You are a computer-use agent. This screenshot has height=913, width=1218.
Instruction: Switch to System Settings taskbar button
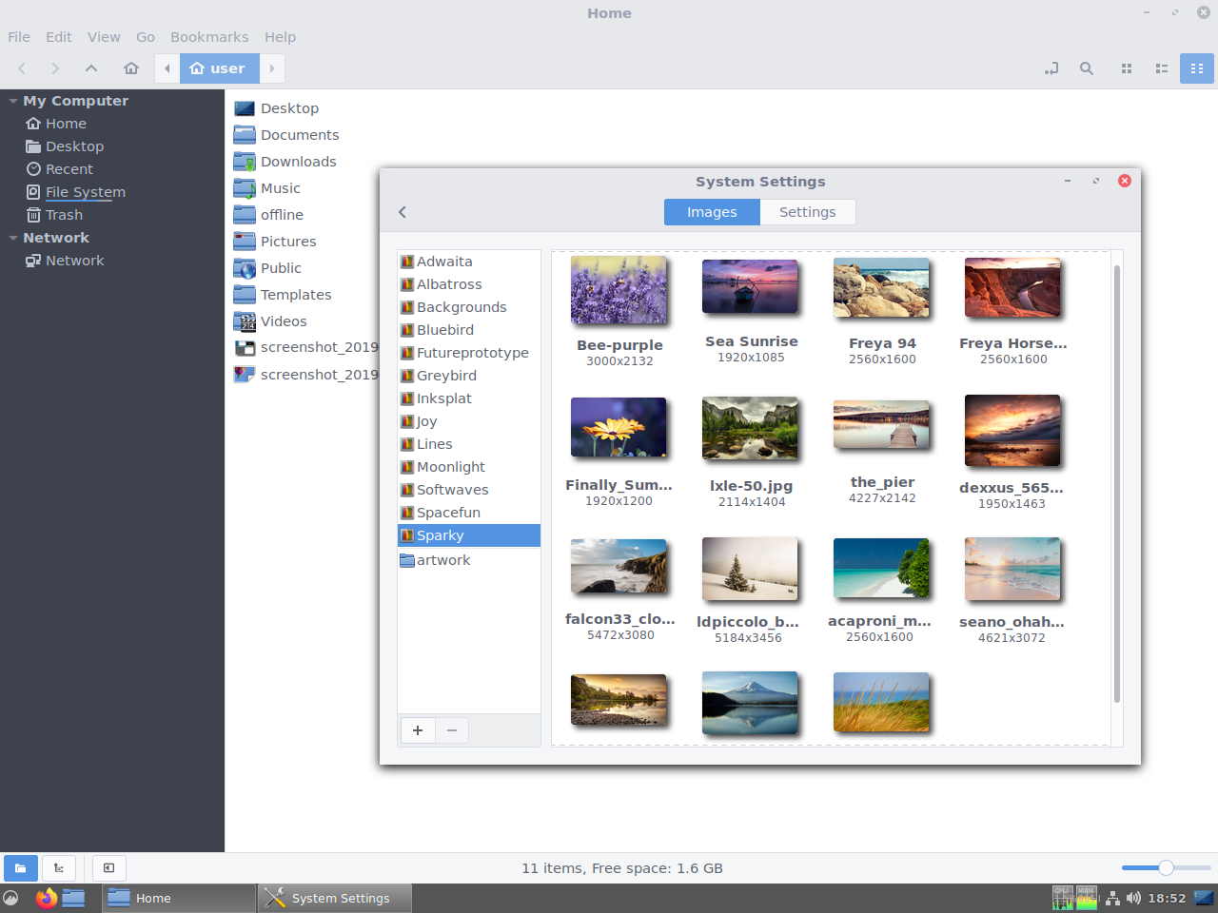(x=335, y=898)
